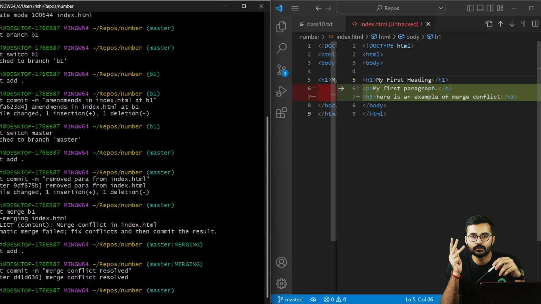
Task: Open the Run and Debug view
Action: pos(281,91)
